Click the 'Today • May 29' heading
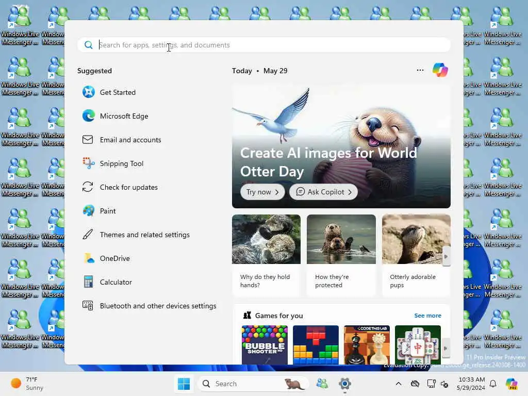The width and height of the screenshot is (528, 396). (260, 71)
